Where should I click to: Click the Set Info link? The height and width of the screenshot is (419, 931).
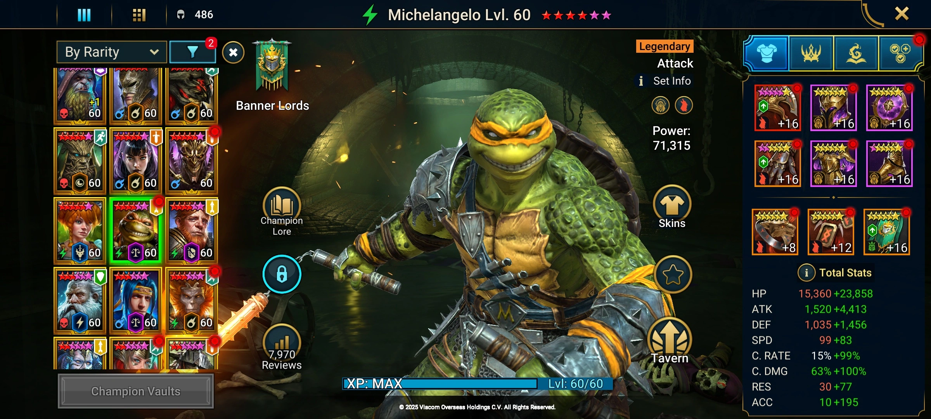click(x=672, y=81)
